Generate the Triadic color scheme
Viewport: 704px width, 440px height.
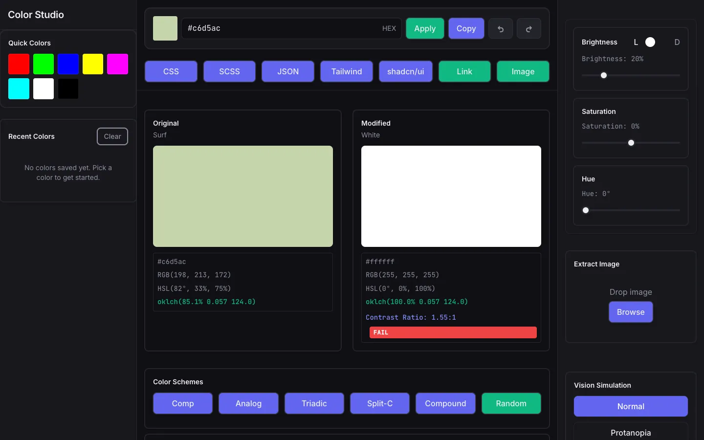[x=314, y=403]
